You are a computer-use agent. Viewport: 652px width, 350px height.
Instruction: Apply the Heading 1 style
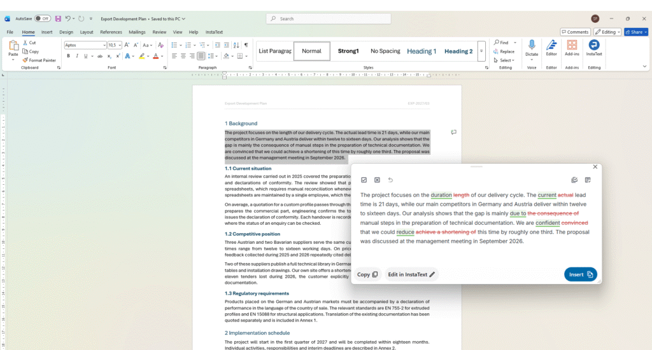tap(422, 51)
